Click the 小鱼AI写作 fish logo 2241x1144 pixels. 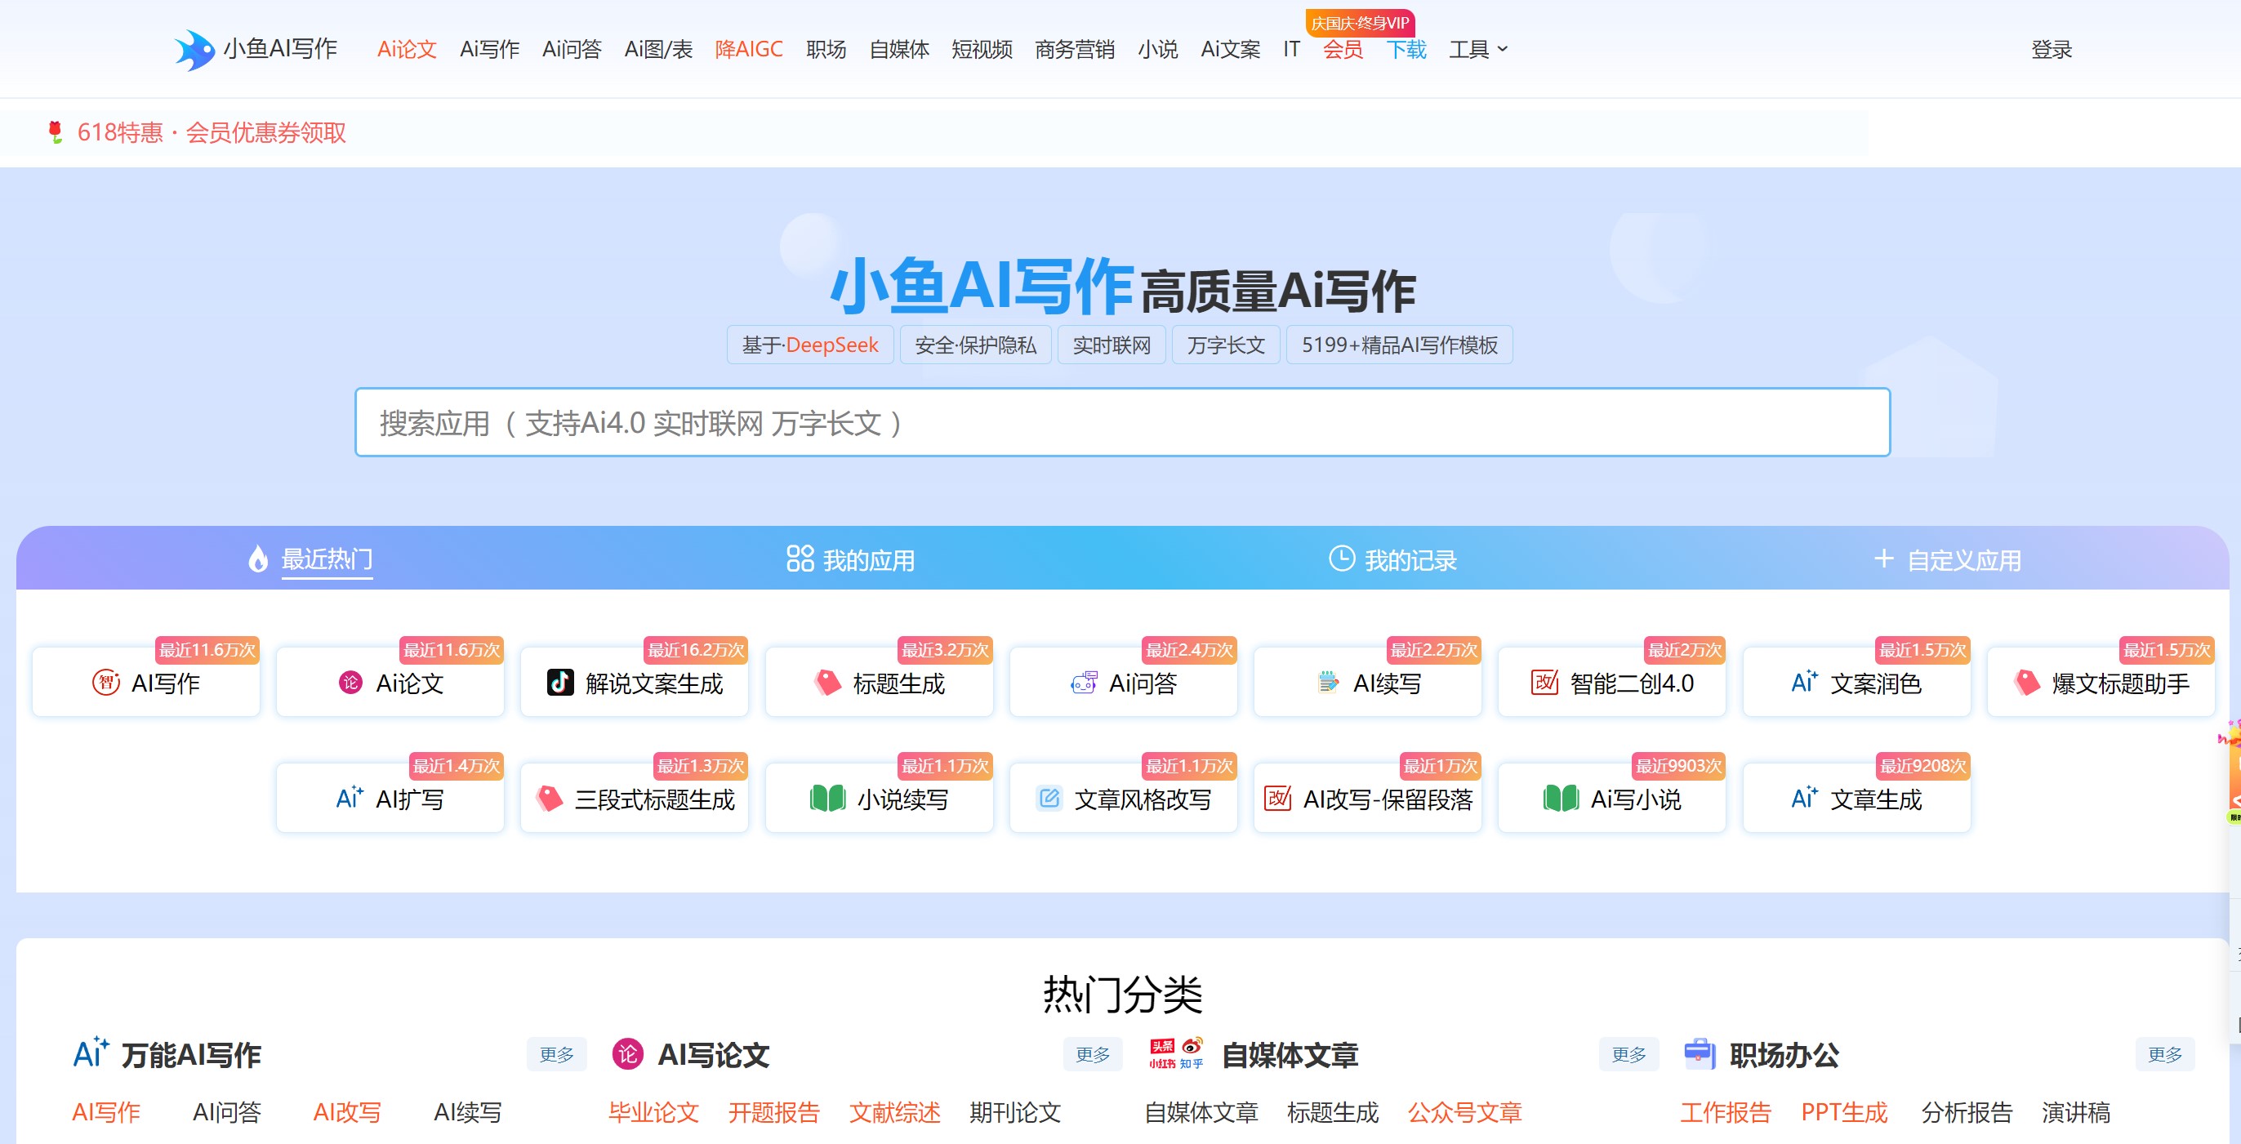[x=194, y=50]
